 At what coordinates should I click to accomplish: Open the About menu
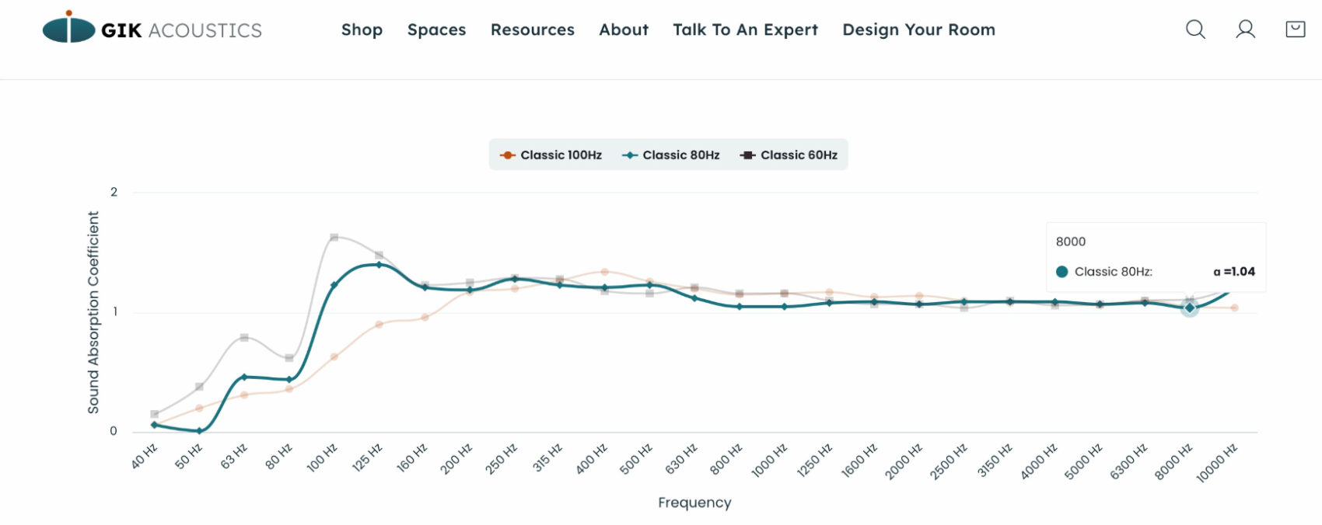click(624, 30)
